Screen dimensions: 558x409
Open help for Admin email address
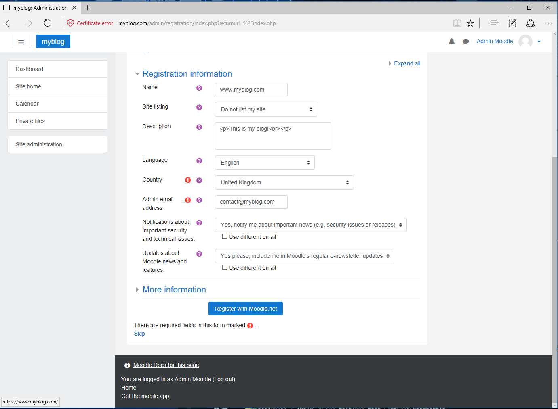point(199,200)
